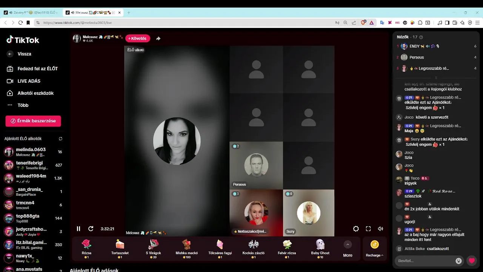Send the Mishka mackó gift
Viewport: 483px width, 272px height.
pos(186,249)
